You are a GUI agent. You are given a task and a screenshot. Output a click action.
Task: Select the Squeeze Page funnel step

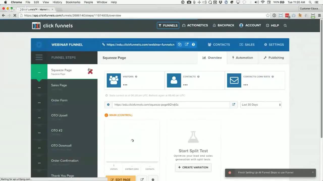coord(64,72)
